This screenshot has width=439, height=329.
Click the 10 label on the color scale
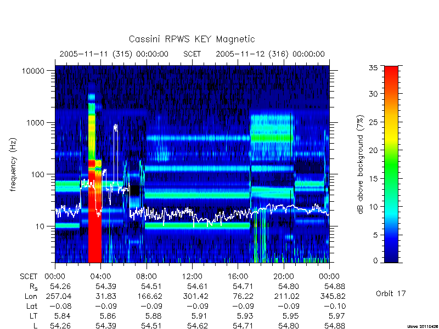(373, 207)
